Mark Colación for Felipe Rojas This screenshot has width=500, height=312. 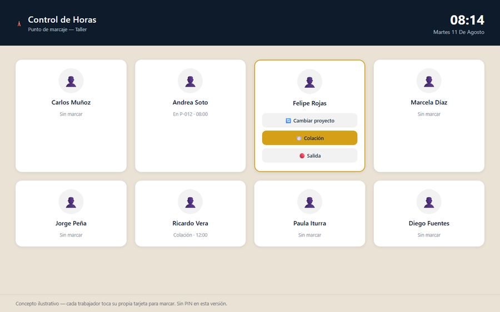click(x=309, y=138)
